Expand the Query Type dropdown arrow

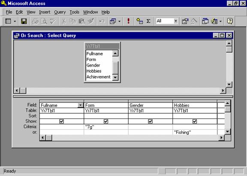pos(119,21)
